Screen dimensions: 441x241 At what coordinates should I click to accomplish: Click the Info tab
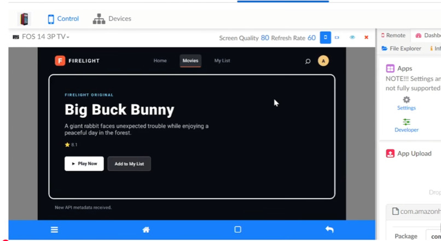pos(436,49)
